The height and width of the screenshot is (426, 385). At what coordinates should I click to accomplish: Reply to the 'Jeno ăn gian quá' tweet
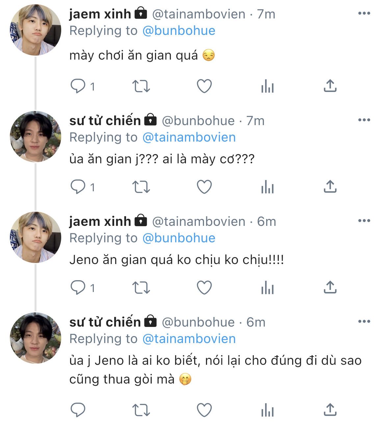78,288
